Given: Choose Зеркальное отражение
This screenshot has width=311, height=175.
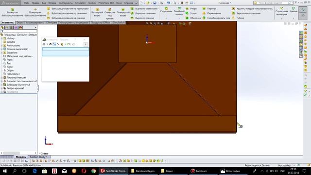Looking at the screenshot, I should [x=246, y=13].
